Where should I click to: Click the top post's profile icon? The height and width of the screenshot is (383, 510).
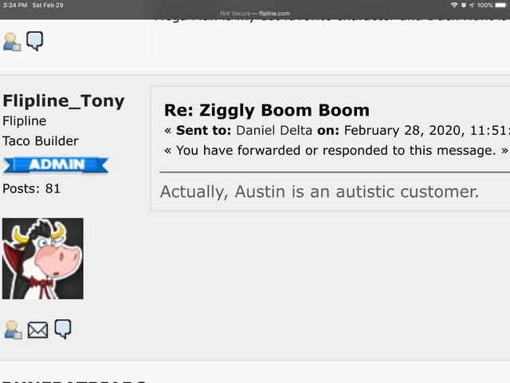coord(13,41)
